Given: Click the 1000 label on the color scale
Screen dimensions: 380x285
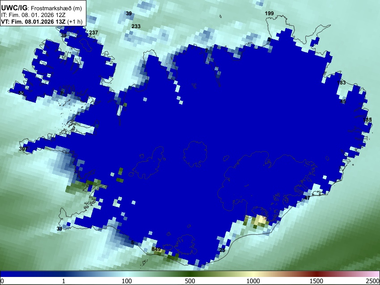Looking at the screenshot, I should (253, 281).
